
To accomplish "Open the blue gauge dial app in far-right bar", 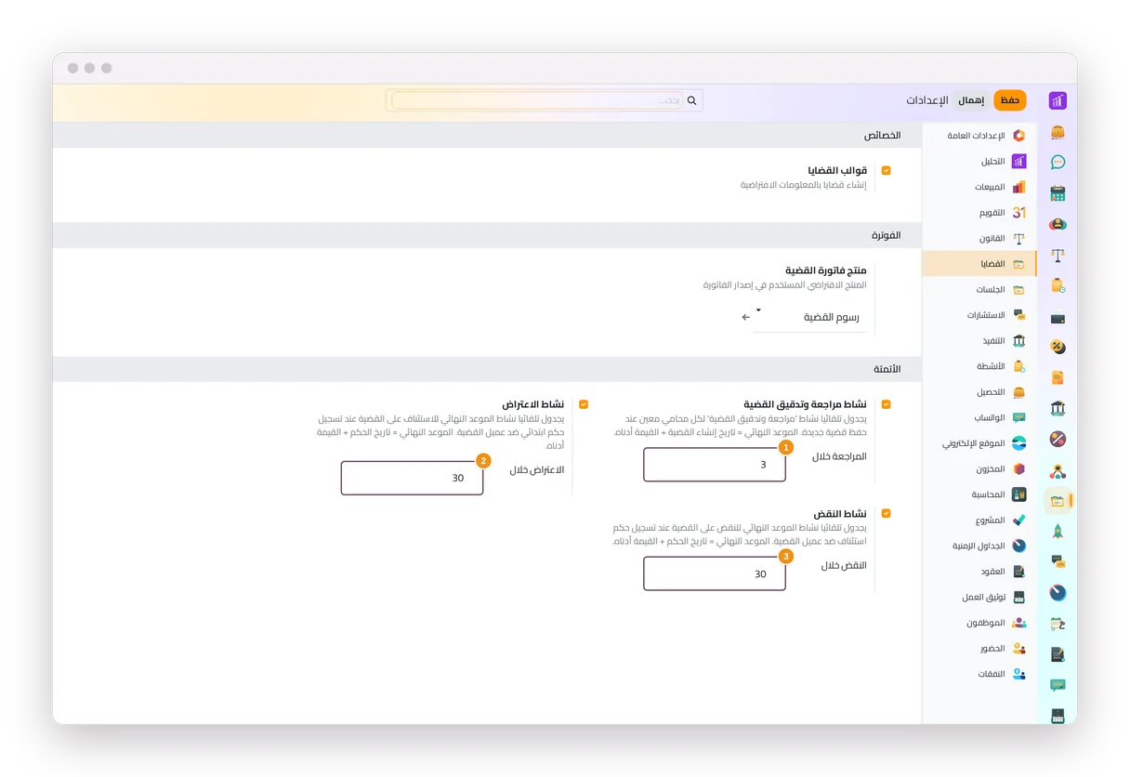I will pyautogui.click(x=1058, y=593).
